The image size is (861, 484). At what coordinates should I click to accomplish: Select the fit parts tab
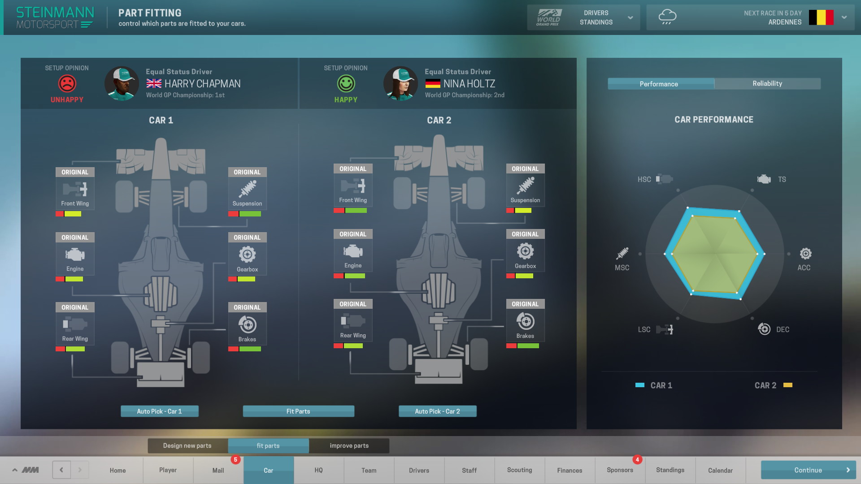267,445
